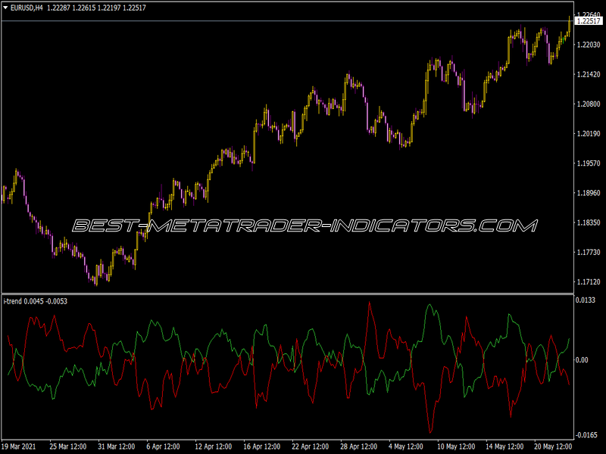Click the 16 Apr 12:00 time label
The width and height of the screenshot is (606, 454).
(x=261, y=446)
